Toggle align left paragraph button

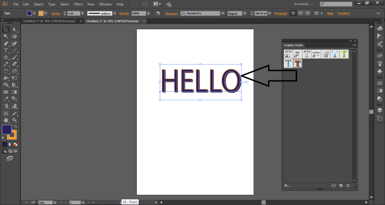292,13
